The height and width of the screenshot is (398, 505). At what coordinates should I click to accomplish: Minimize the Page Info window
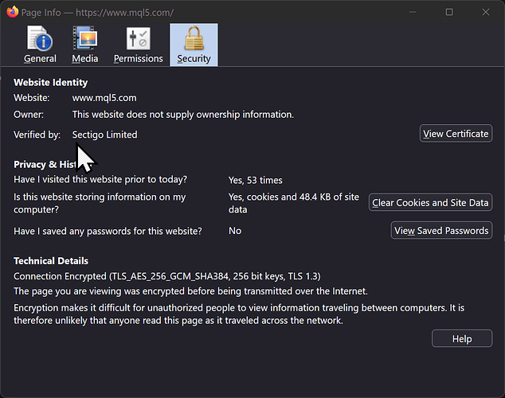(x=413, y=12)
